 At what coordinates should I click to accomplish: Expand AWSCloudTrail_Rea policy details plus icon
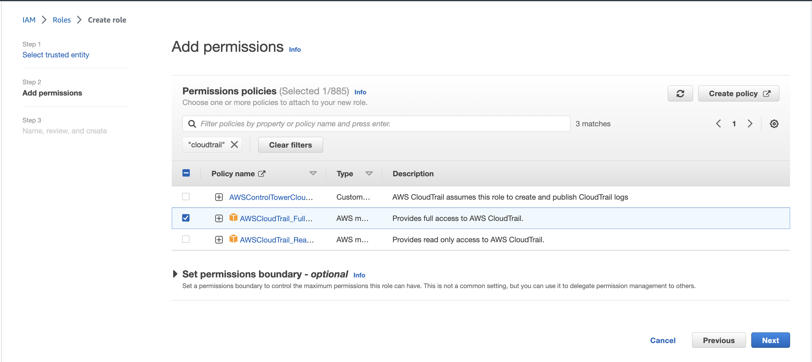[x=219, y=240]
